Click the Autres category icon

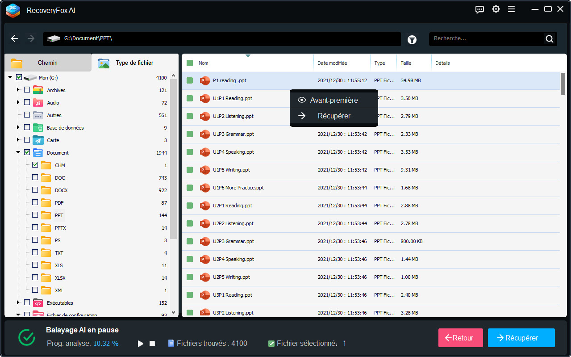(38, 115)
